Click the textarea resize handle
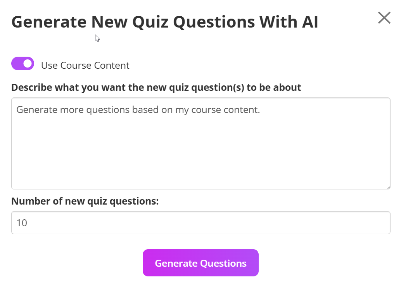The width and height of the screenshot is (401, 302). point(388,187)
